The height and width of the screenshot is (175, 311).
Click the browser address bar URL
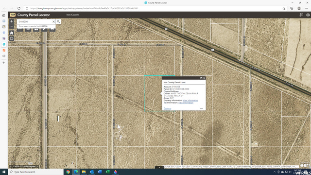tap(84, 8)
